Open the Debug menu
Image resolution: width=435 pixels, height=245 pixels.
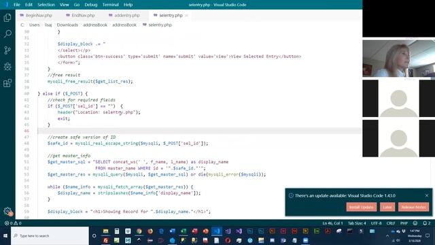click(x=90, y=5)
